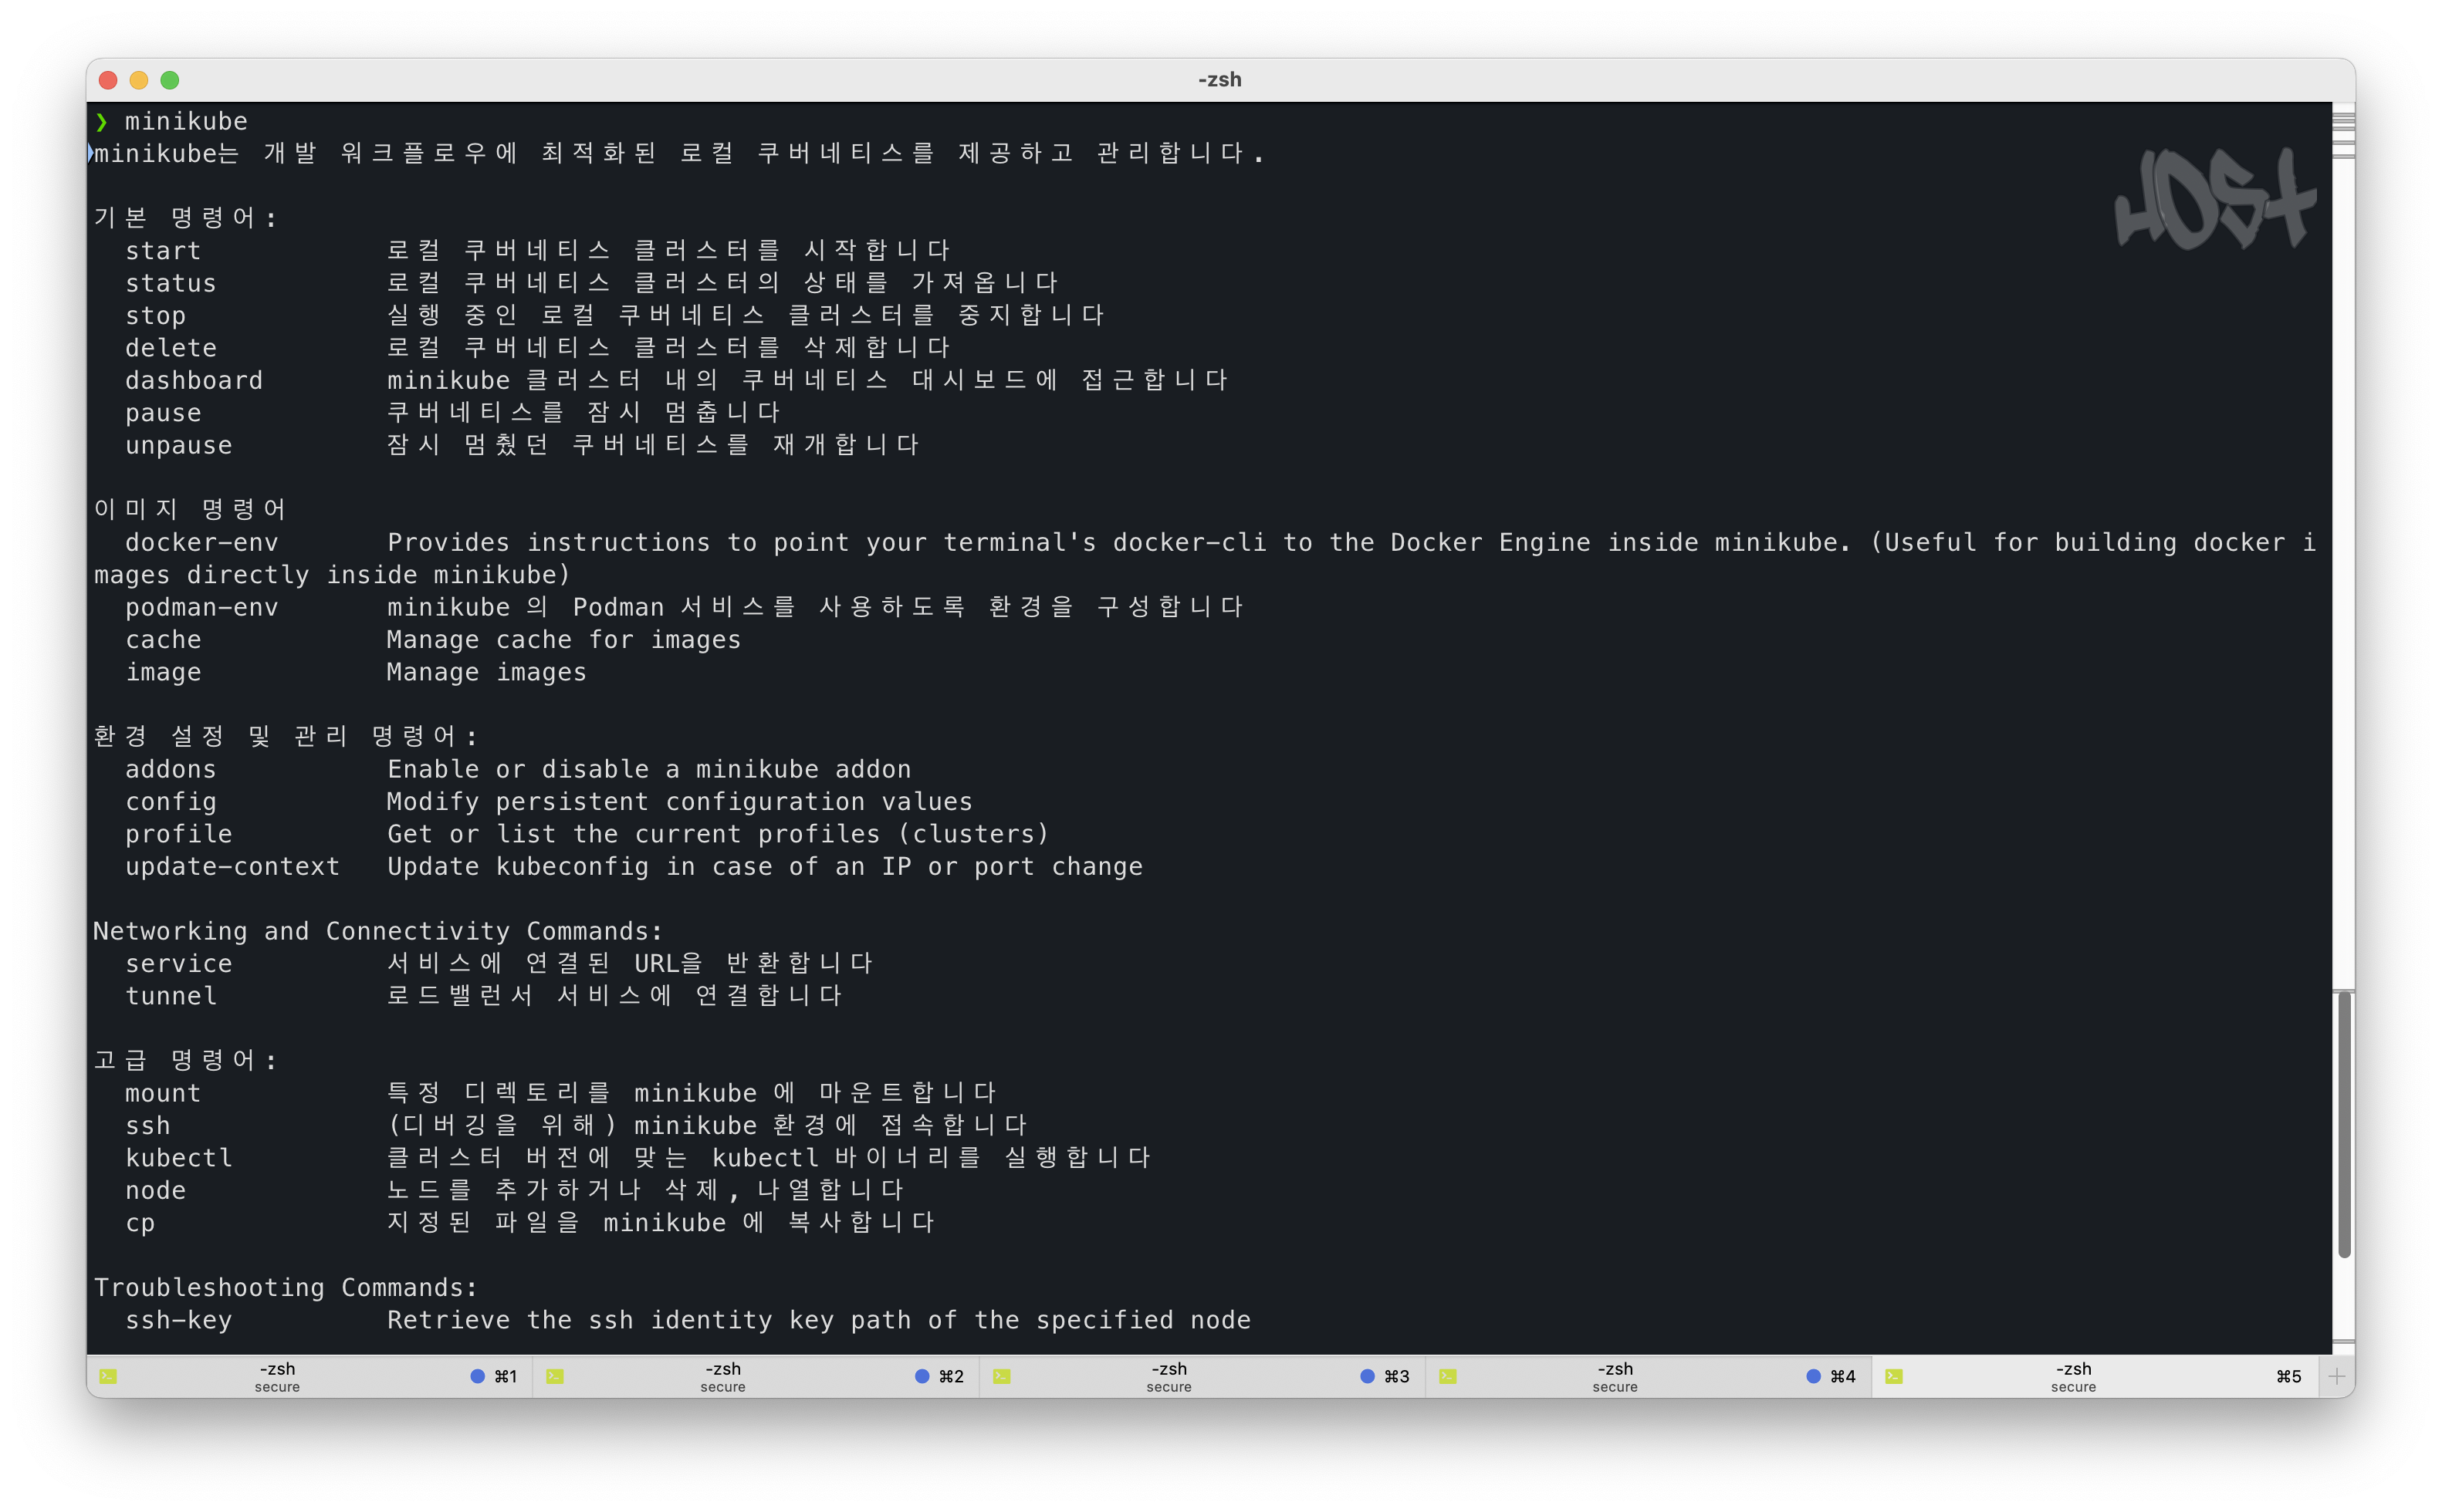Click the scrollbar track above the thumb

point(2343,600)
